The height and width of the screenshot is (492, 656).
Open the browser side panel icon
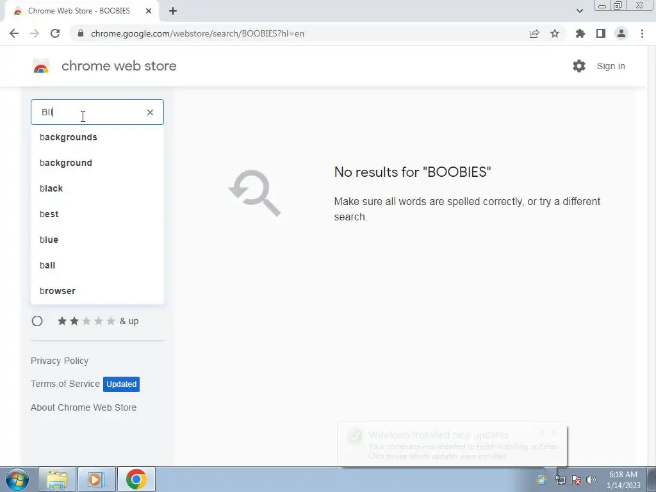click(601, 33)
